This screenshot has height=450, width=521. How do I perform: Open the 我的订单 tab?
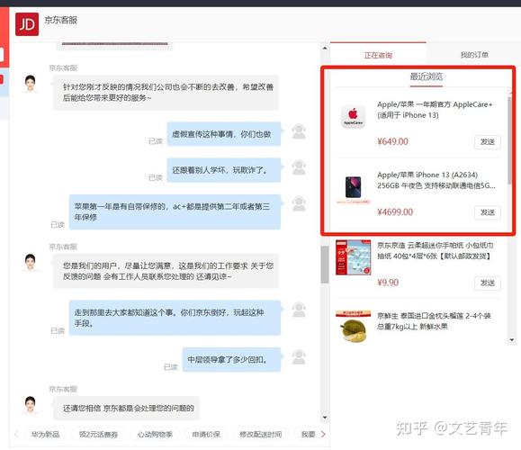pyautogui.click(x=474, y=55)
